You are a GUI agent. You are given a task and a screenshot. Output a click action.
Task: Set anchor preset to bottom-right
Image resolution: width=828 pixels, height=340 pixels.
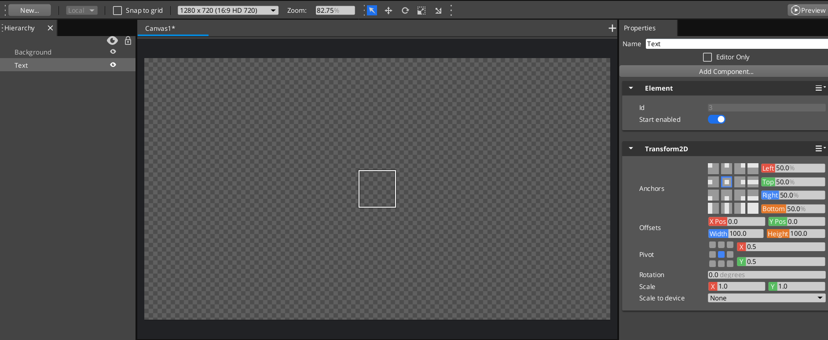(740, 195)
